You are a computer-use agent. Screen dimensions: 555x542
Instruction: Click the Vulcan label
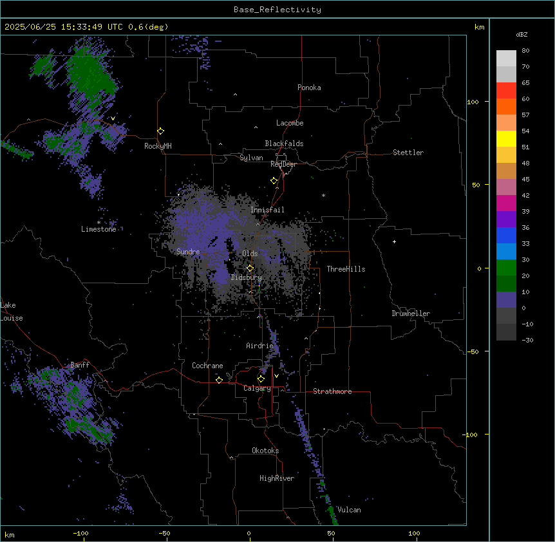350,510
